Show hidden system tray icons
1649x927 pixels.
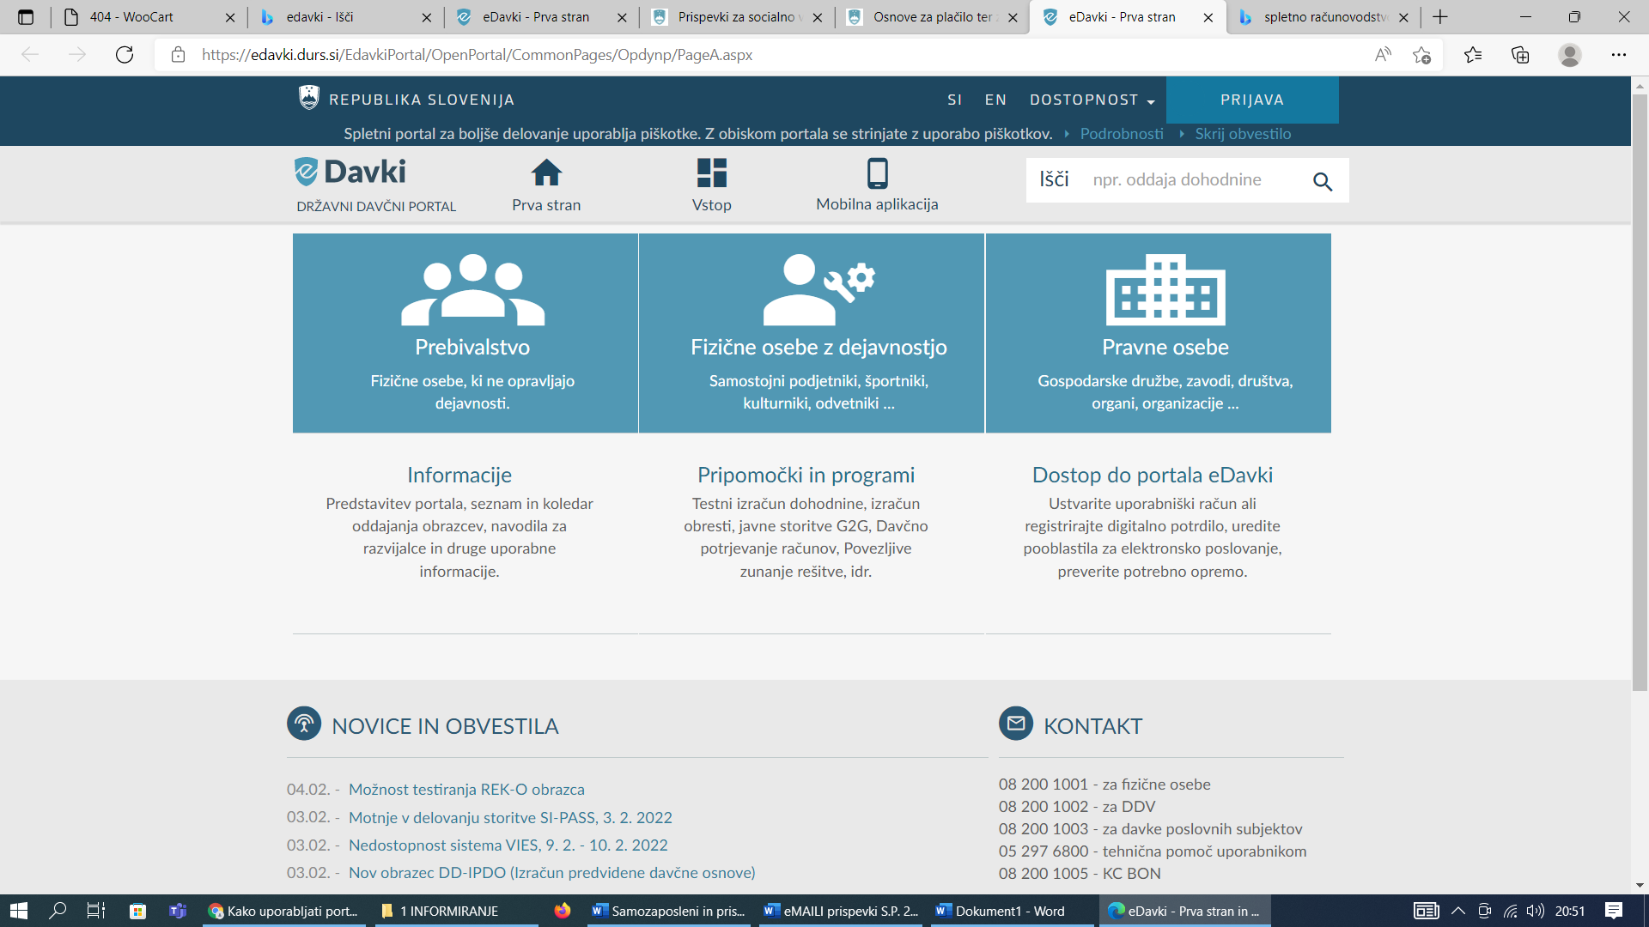click(1458, 911)
